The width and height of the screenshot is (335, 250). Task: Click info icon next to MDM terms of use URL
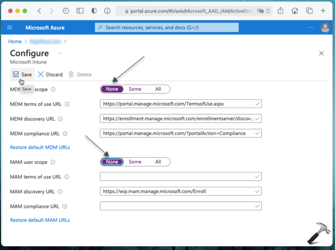(67, 104)
